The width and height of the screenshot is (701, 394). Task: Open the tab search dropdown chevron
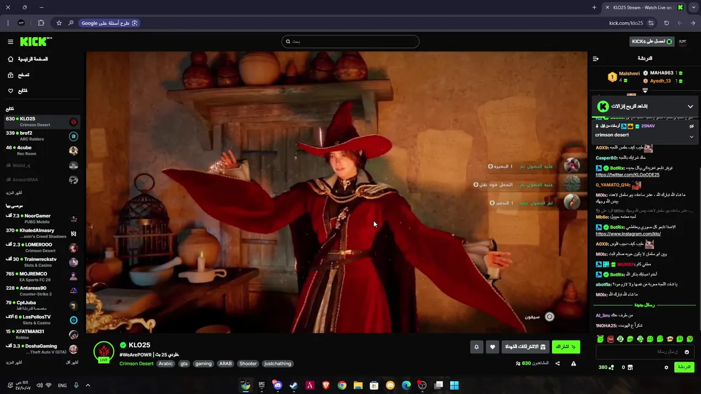click(x=693, y=7)
